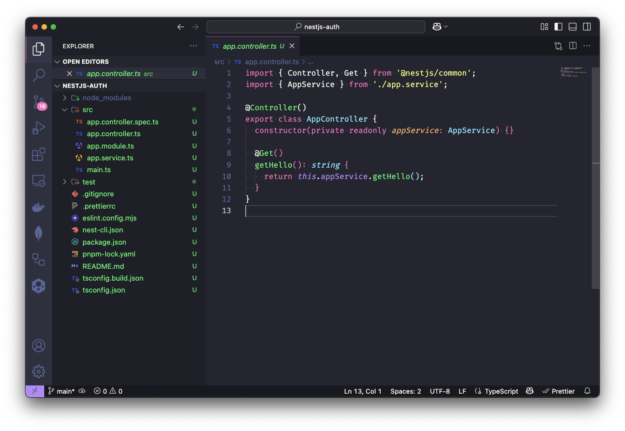Open notifications bell in status bar
This screenshot has height=431, width=625.
click(x=587, y=391)
